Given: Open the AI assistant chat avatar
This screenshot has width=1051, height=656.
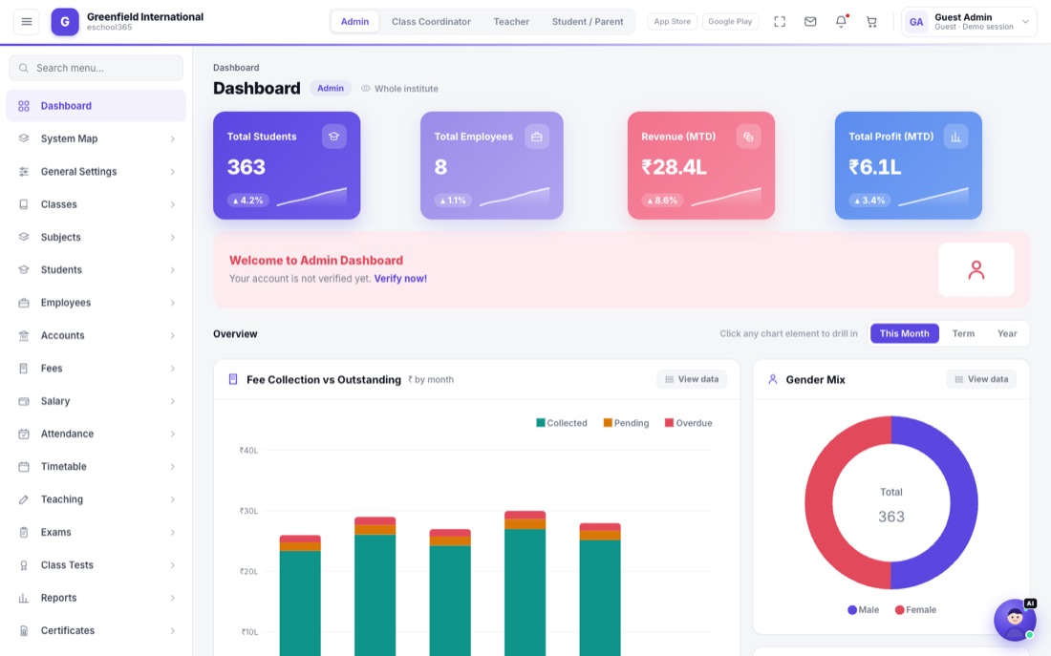Looking at the screenshot, I should pos(1015,620).
